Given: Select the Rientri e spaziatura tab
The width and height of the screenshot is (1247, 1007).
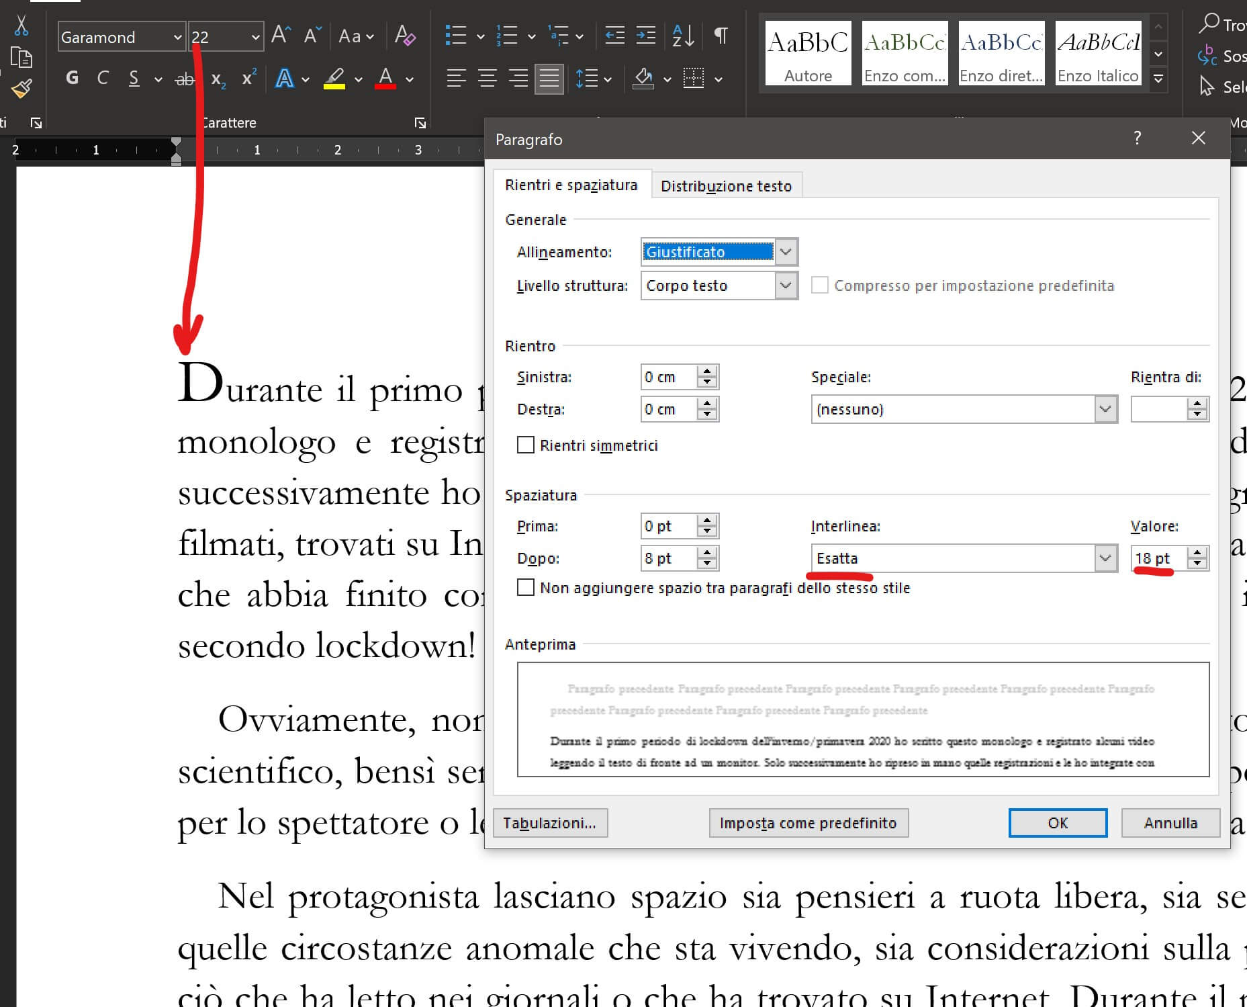Looking at the screenshot, I should [x=571, y=185].
